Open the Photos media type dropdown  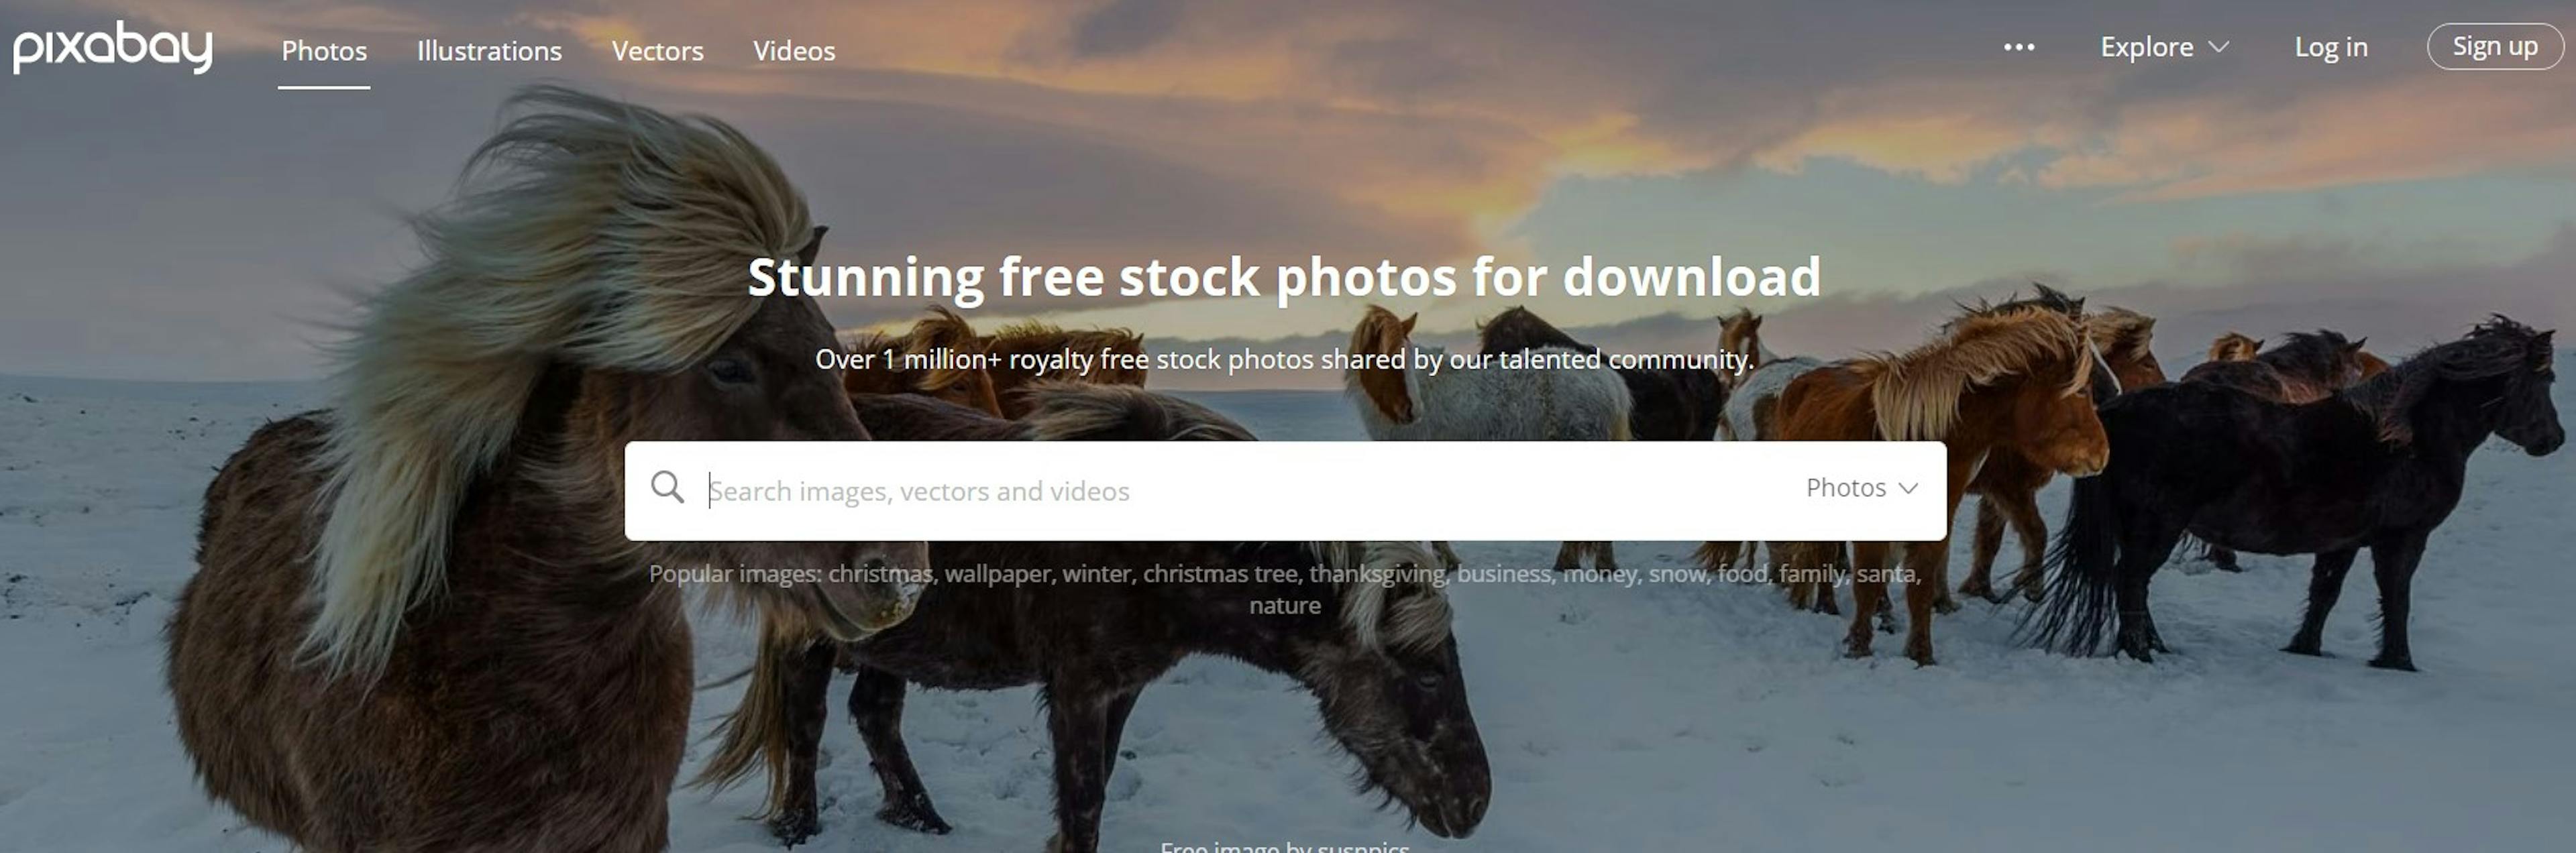[1862, 488]
